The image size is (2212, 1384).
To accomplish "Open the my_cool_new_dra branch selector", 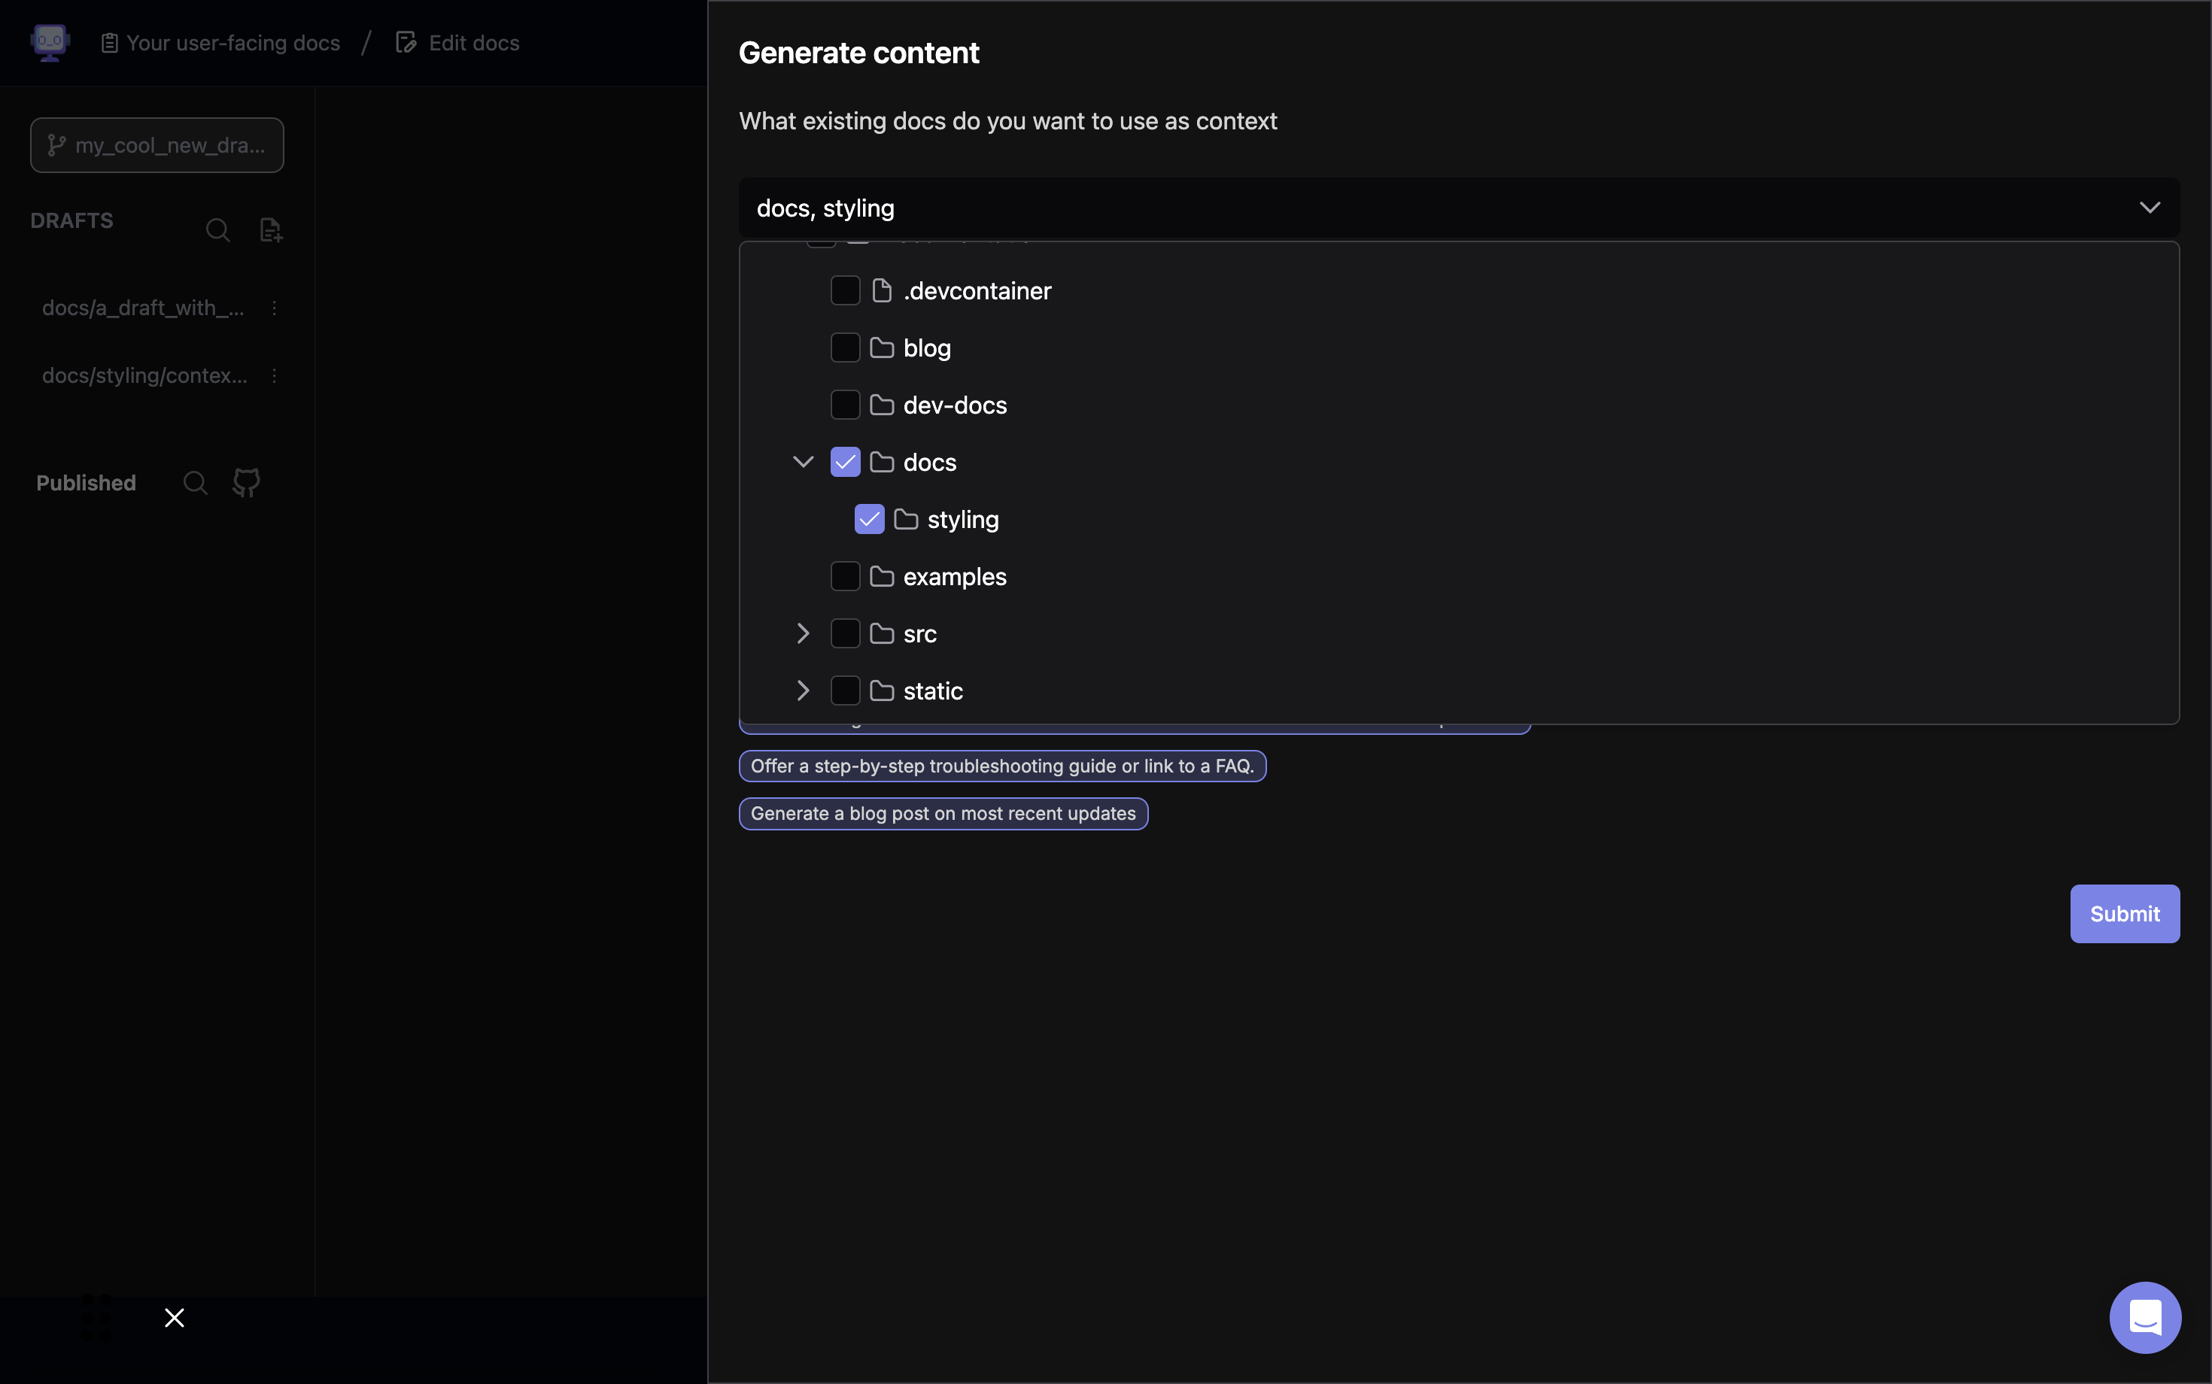I will pos(156,145).
